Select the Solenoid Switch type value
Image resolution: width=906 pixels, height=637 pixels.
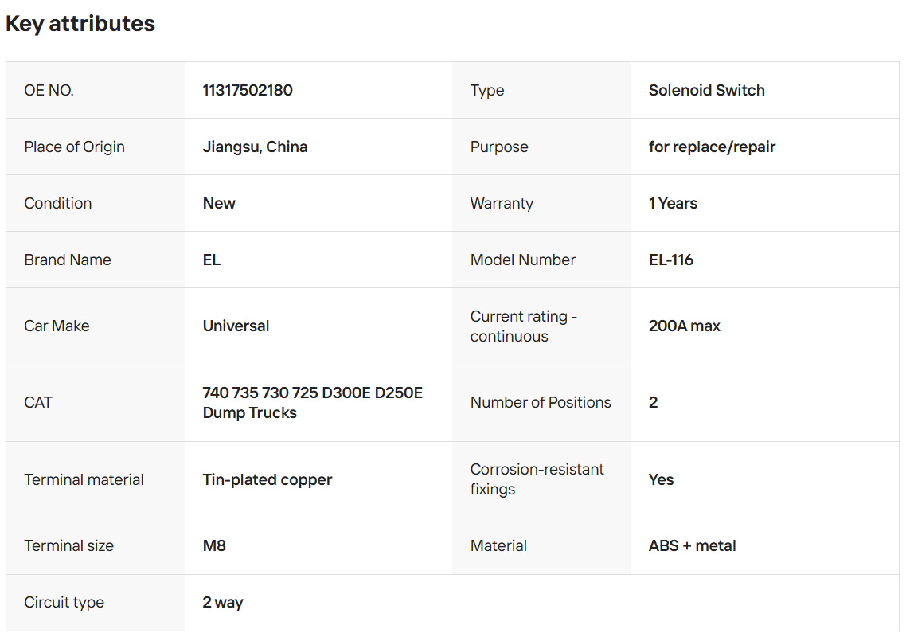click(706, 90)
